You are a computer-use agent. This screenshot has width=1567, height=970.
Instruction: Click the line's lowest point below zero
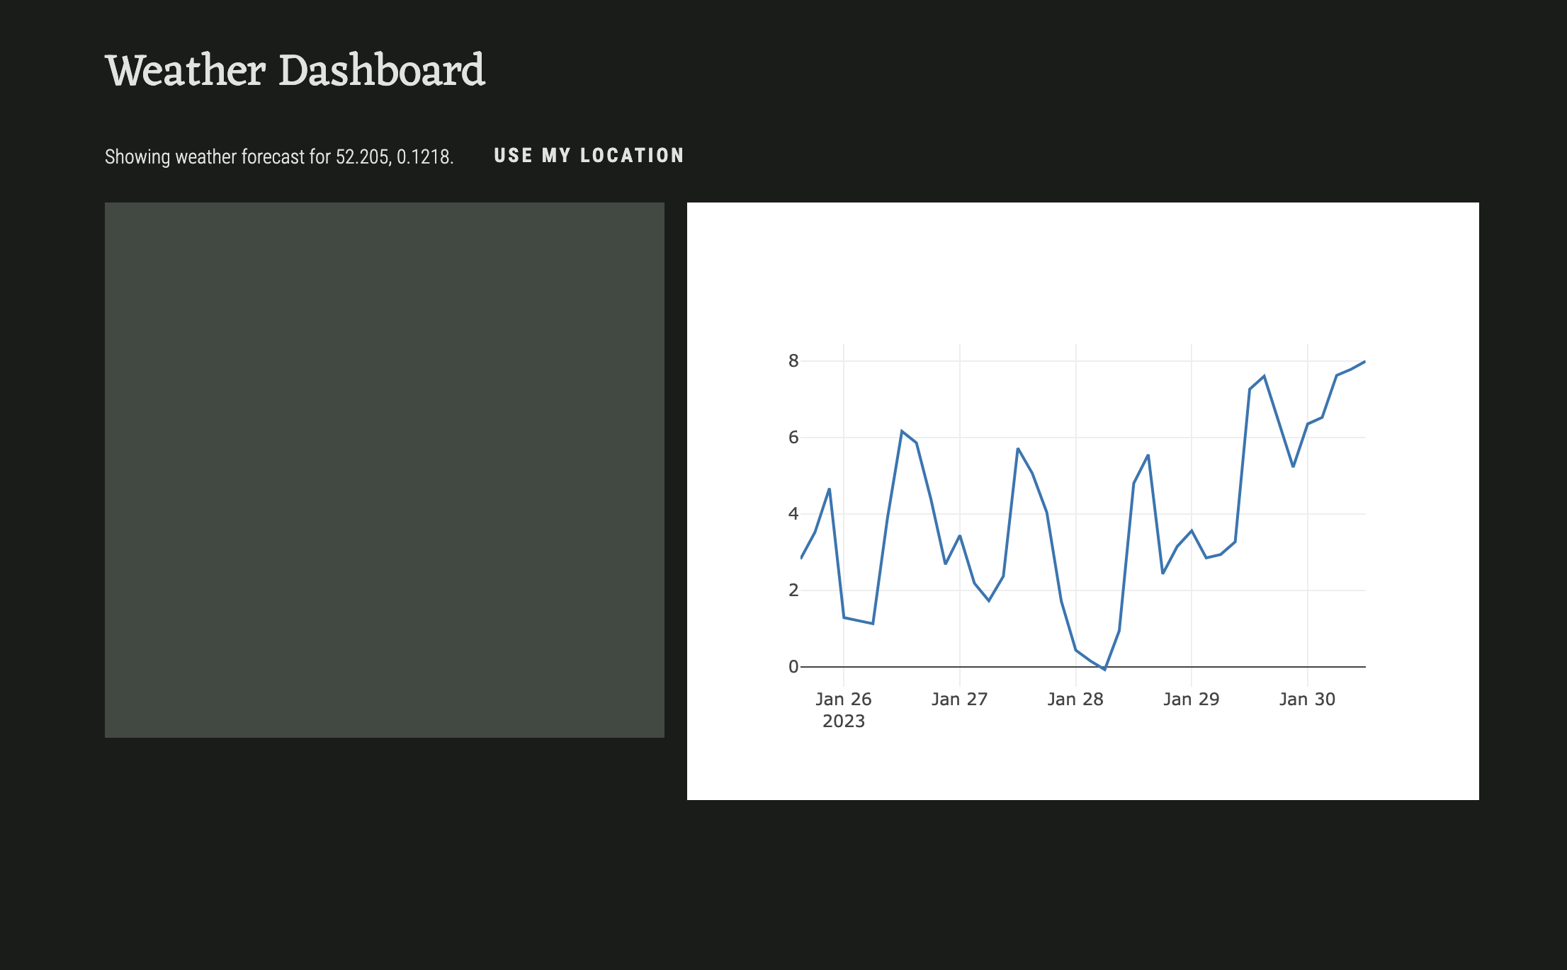coord(1104,669)
